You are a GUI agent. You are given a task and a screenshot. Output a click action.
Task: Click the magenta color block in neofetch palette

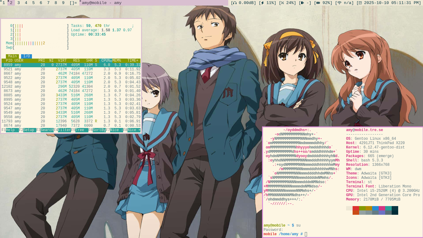click(x=382, y=208)
